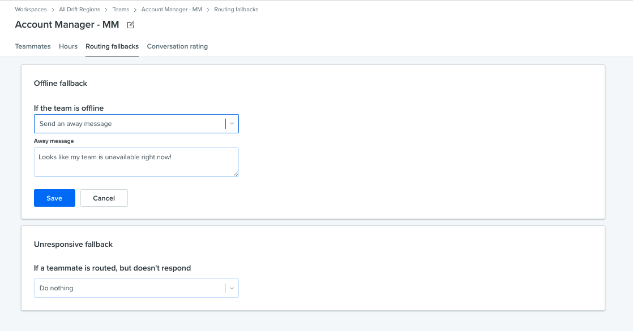Open the Conversation rating tab

(x=177, y=46)
